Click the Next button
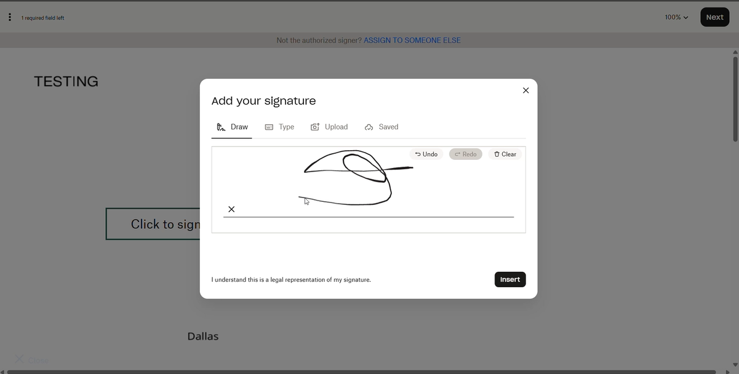 [714, 17]
